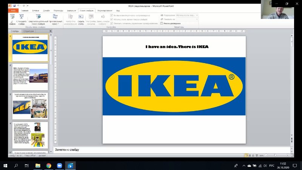The width and height of the screenshot is (302, 170).
Task: Click the save icon in quick access toolbar
Action: (14, 6)
